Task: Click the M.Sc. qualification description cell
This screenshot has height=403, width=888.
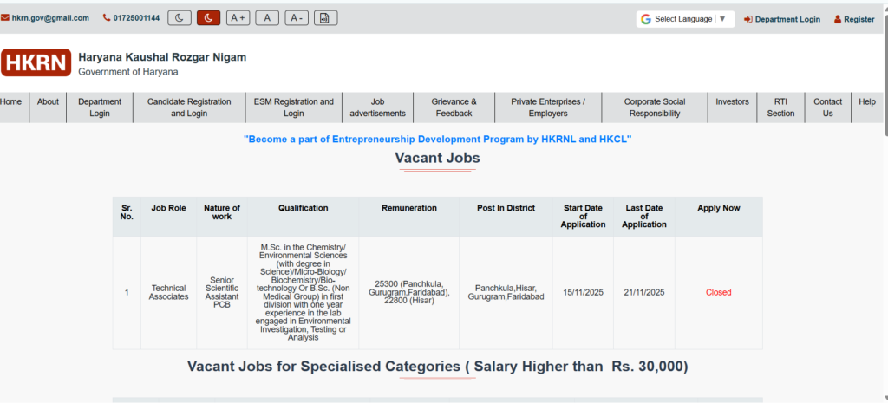Action: pyautogui.click(x=303, y=293)
